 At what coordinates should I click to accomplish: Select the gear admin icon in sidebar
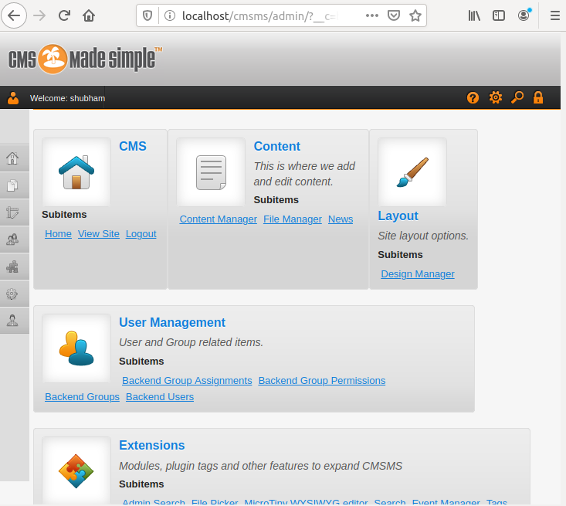point(12,294)
